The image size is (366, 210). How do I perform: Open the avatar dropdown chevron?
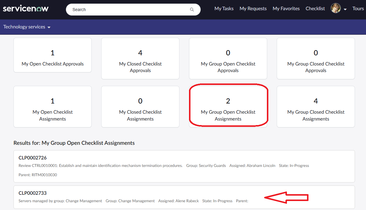pyautogui.click(x=345, y=10)
